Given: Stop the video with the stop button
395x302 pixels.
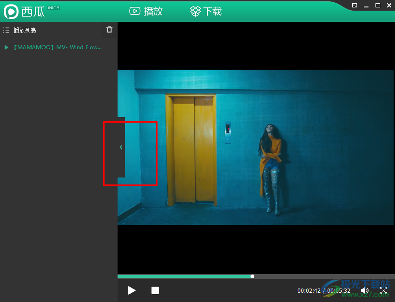Looking at the screenshot, I should pos(155,290).
